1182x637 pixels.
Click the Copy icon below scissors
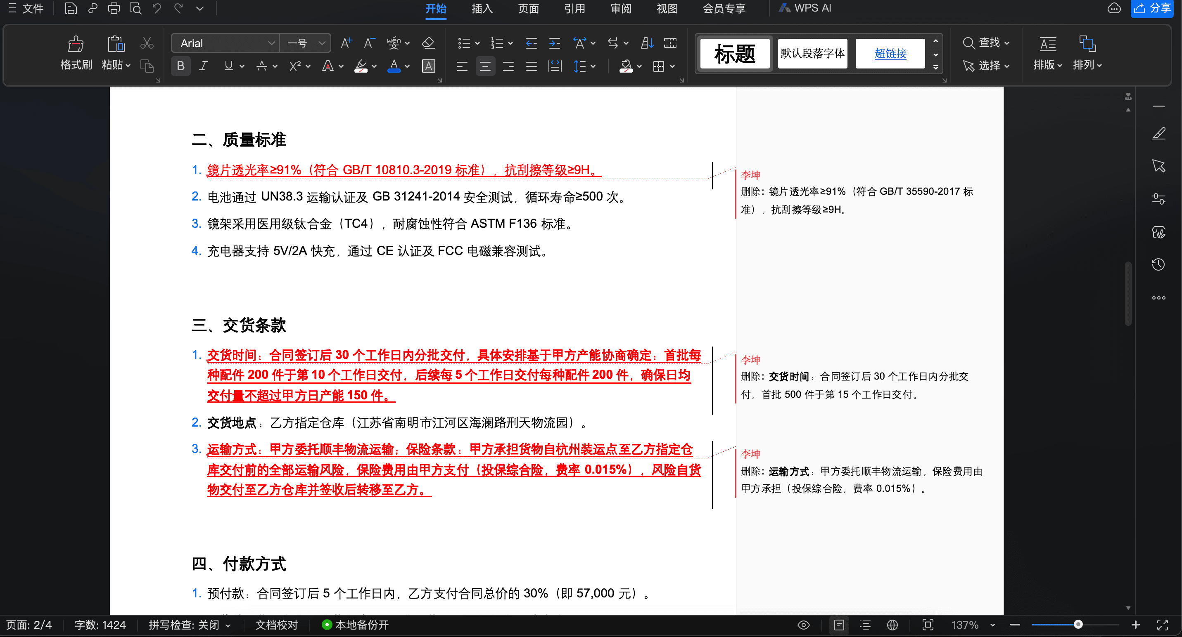tap(146, 66)
